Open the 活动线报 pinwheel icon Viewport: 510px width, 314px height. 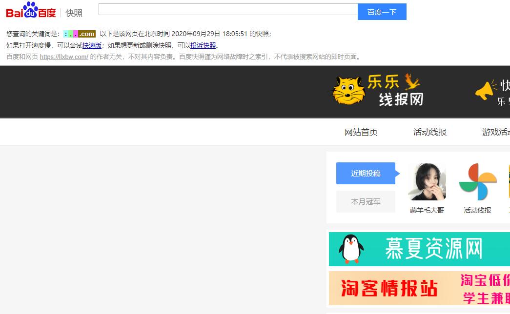pos(477,181)
